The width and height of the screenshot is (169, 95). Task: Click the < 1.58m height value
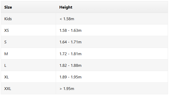[x=67, y=19]
